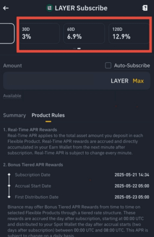Tap the Accrual Start Date timeline marker
This screenshot has height=237, width=154.
pos(9,186)
